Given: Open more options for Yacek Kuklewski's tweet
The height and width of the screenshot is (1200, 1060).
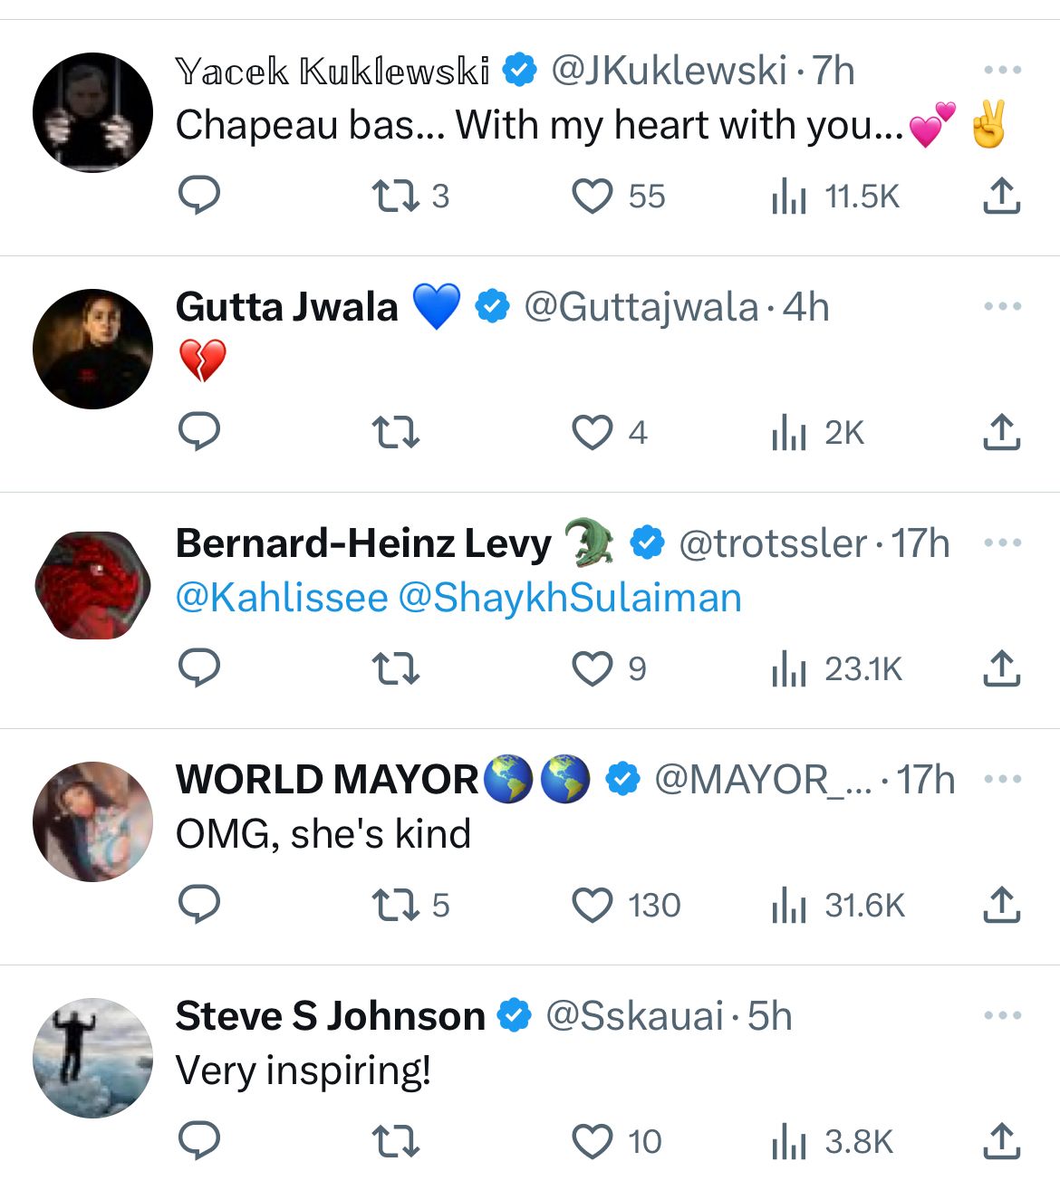Looking at the screenshot, I should click(x=1002, y=70).
